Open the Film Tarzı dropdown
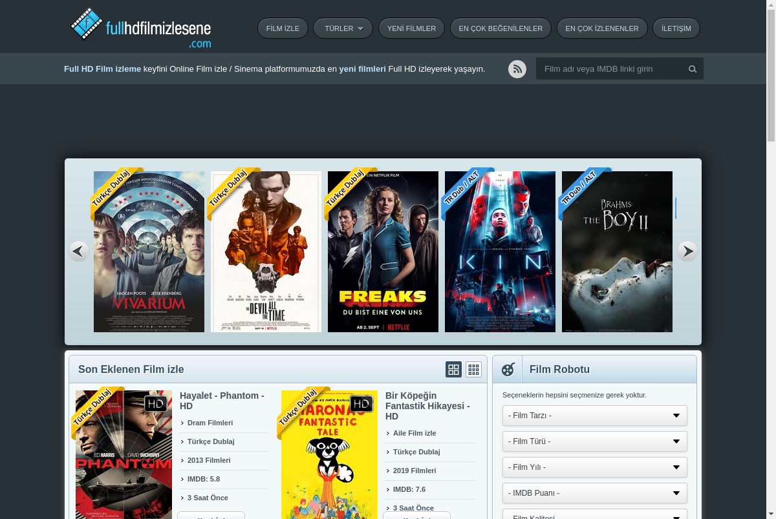The width and height of the screenshot is (776, 519). (x=594, y=416)
